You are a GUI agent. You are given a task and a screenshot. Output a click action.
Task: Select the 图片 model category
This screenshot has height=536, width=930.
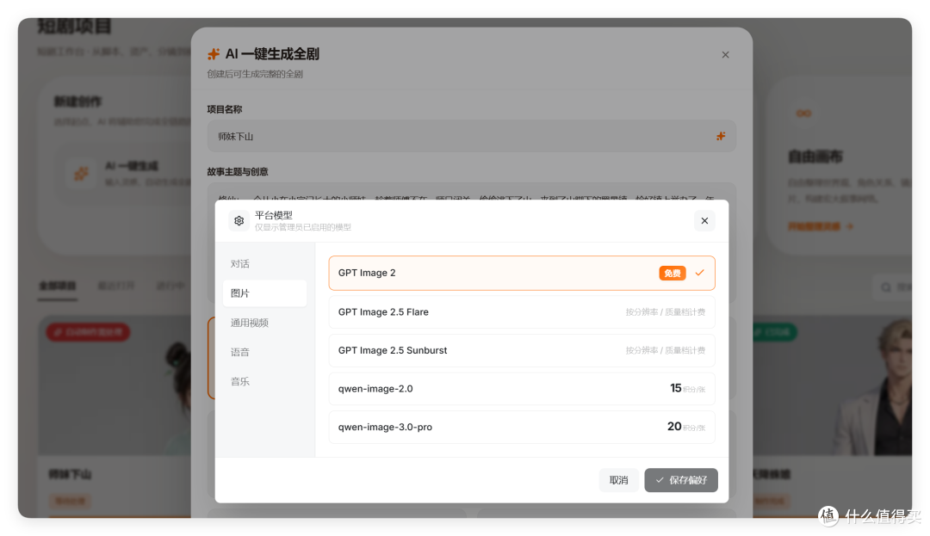pos(264,293)
